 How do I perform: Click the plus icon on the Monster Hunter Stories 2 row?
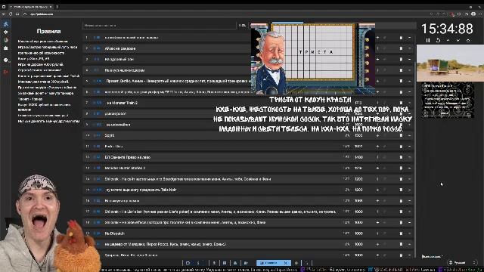point(377,168)
